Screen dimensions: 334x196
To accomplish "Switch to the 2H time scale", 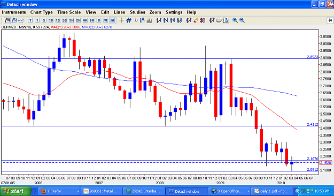I will tap(78, 20).
